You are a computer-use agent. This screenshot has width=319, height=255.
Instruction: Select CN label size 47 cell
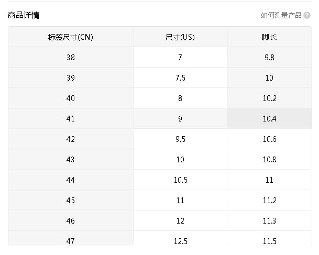pyautogui.click(x=71, y=241)
